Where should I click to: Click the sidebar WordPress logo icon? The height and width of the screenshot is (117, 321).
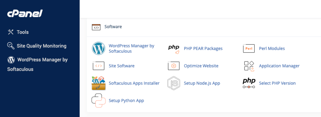(x=11, y=60)
